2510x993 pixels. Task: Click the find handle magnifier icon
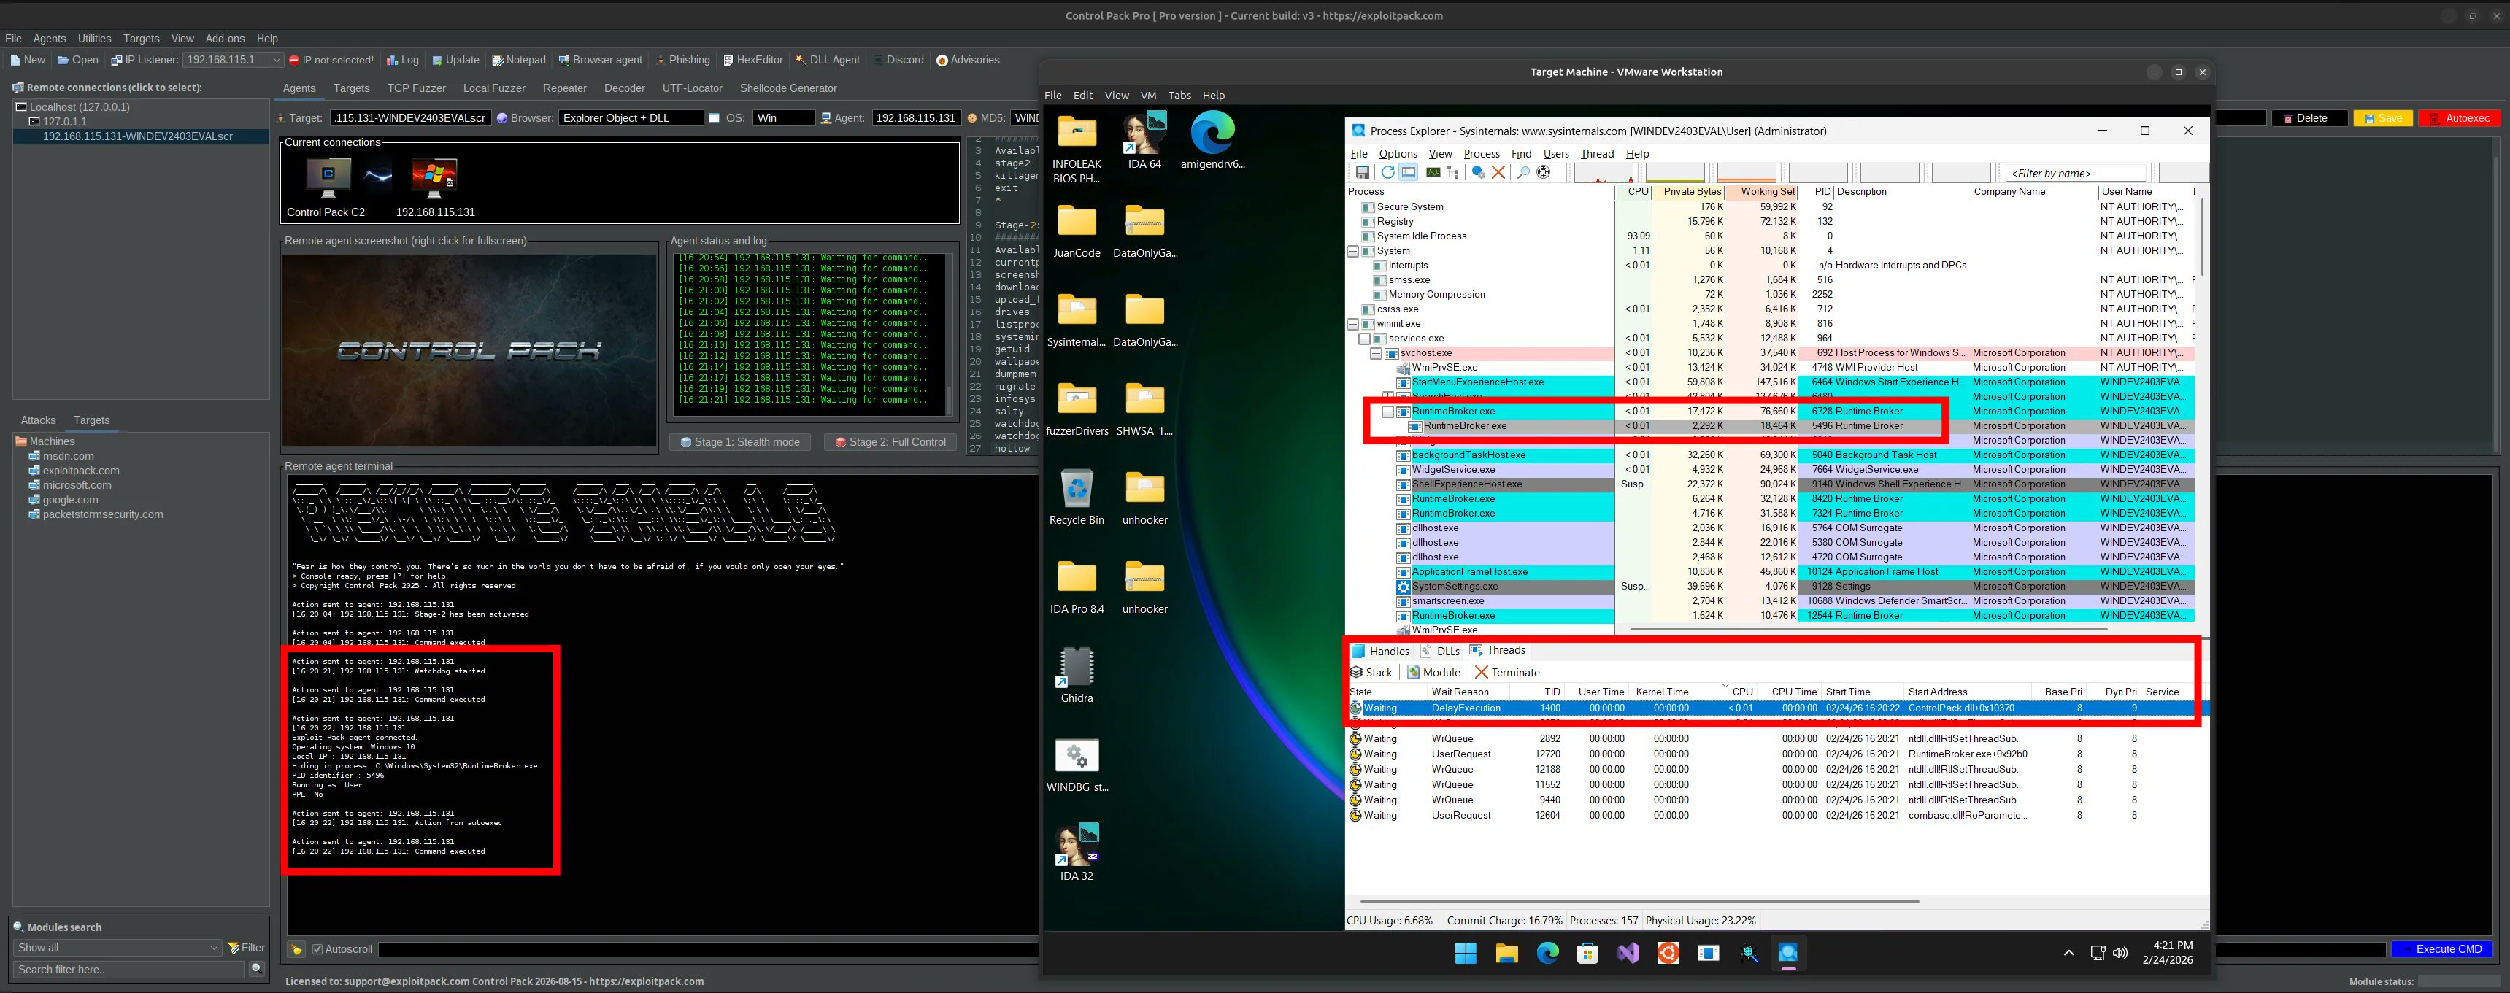[x=1523, y=172]
